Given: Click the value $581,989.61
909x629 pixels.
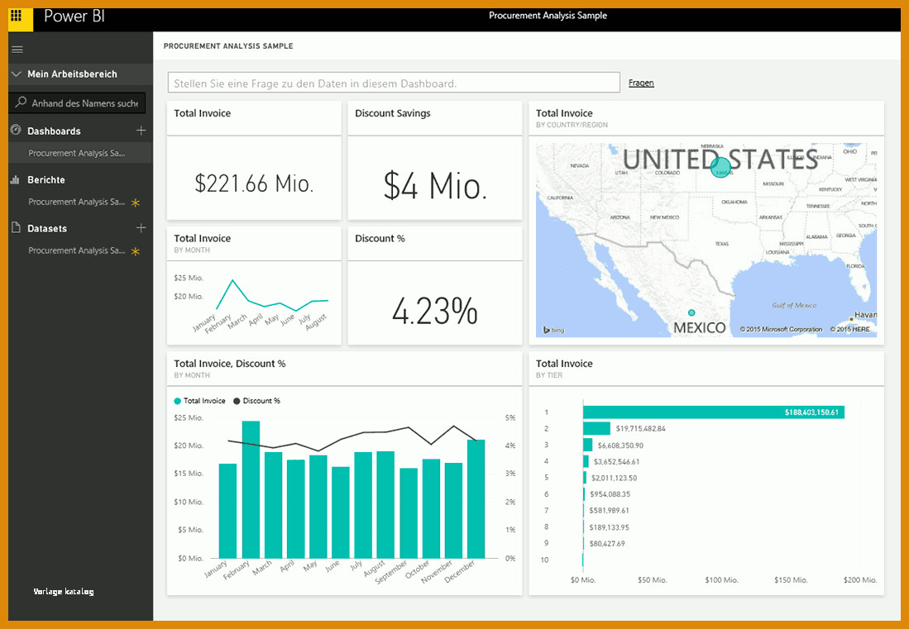Looking at the screenshot, I should pos(610,511).
